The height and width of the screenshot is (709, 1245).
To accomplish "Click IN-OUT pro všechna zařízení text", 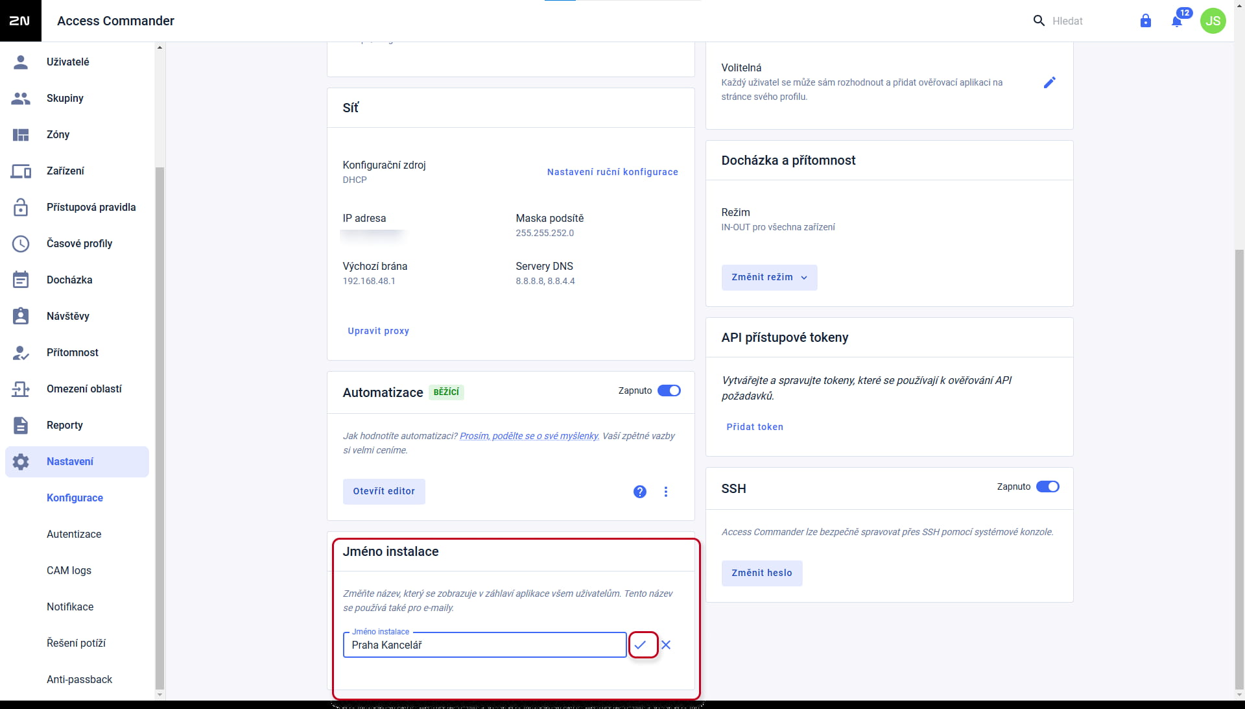I will pyautogui.click(x=778, y=227).
